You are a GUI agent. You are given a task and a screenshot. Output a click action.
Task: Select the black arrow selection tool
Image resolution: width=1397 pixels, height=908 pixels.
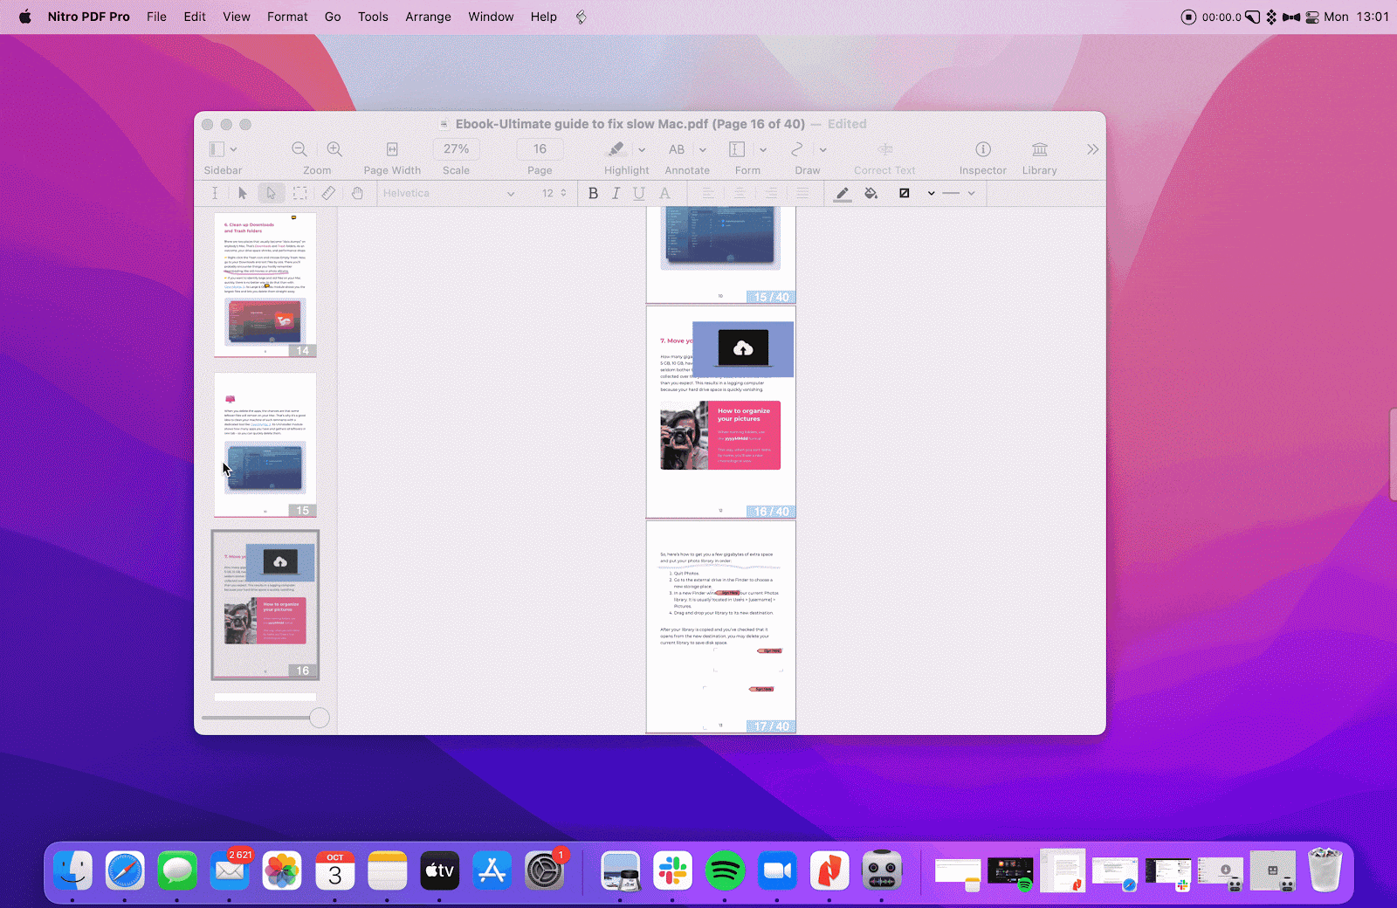point(243,193)
